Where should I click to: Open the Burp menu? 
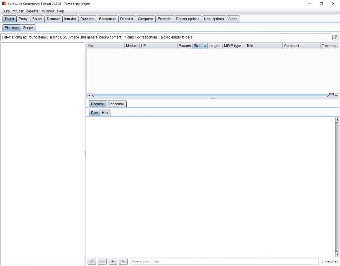6,11
